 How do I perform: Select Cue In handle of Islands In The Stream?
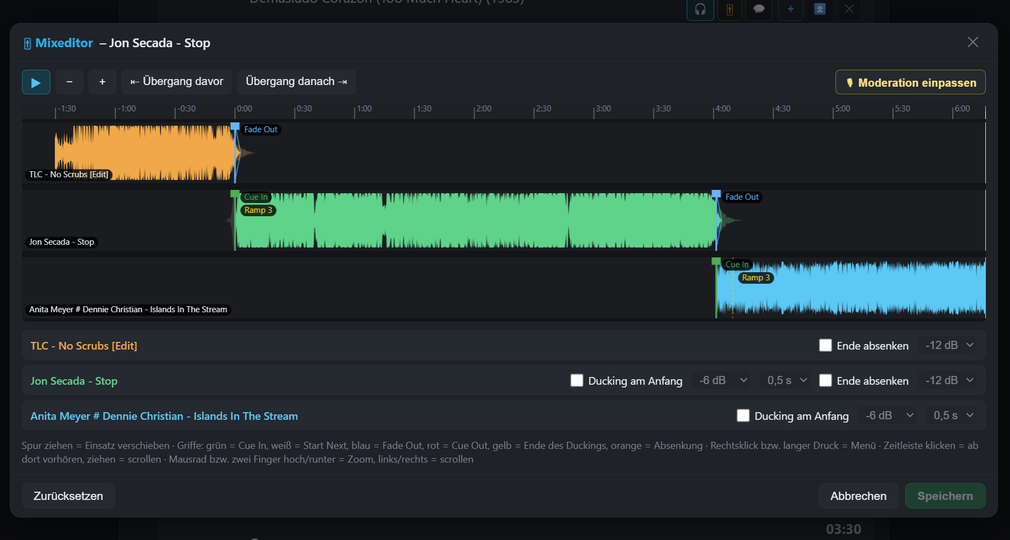click(x=716, y=262)
